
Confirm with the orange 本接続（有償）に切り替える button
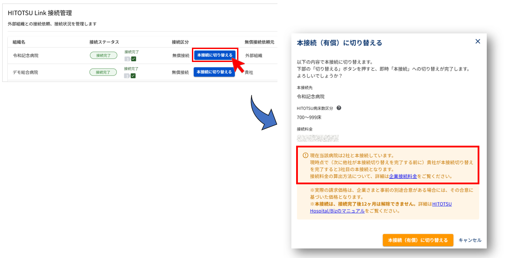point(418,240)
